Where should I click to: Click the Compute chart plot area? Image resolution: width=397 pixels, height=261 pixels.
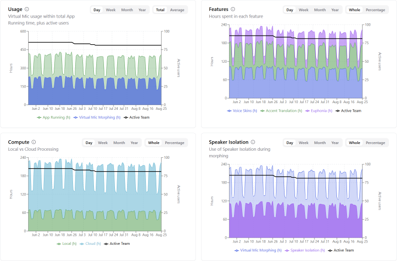coord(95,194)
